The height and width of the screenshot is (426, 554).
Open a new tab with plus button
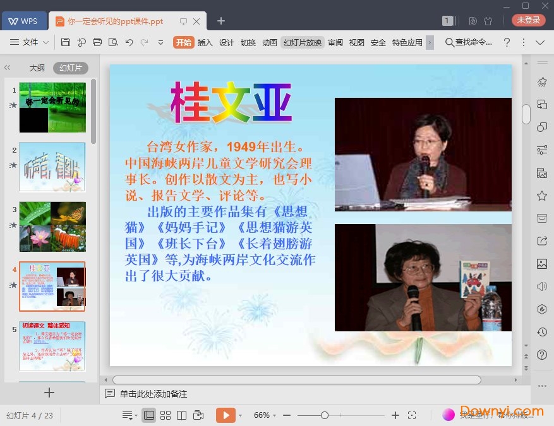click(x=221, y=21)
